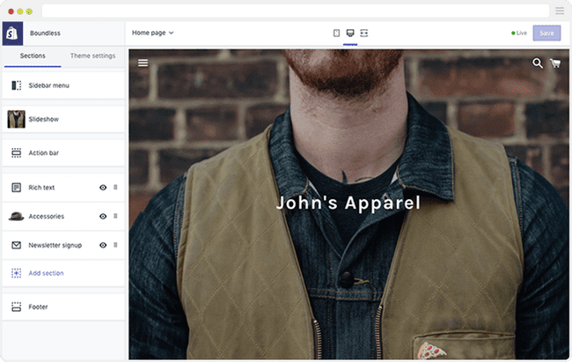Switch to Theme settings tab
Screen dimensions: 572x362
click(92, 55)
